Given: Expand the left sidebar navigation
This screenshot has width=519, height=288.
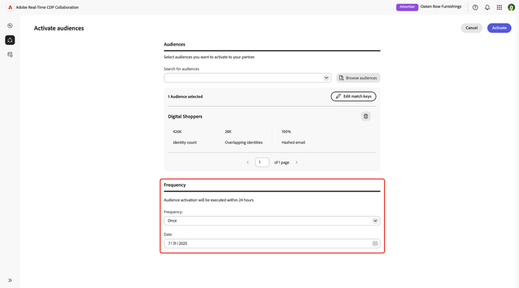Looking at the screenshot, I should click(10, 280).
